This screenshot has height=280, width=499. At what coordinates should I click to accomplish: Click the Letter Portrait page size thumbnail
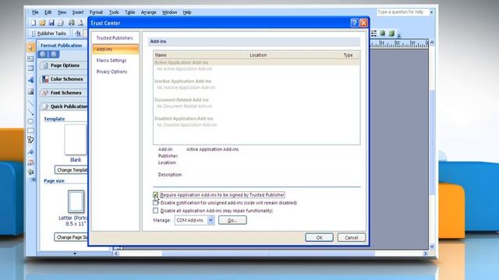coord(76,201)
